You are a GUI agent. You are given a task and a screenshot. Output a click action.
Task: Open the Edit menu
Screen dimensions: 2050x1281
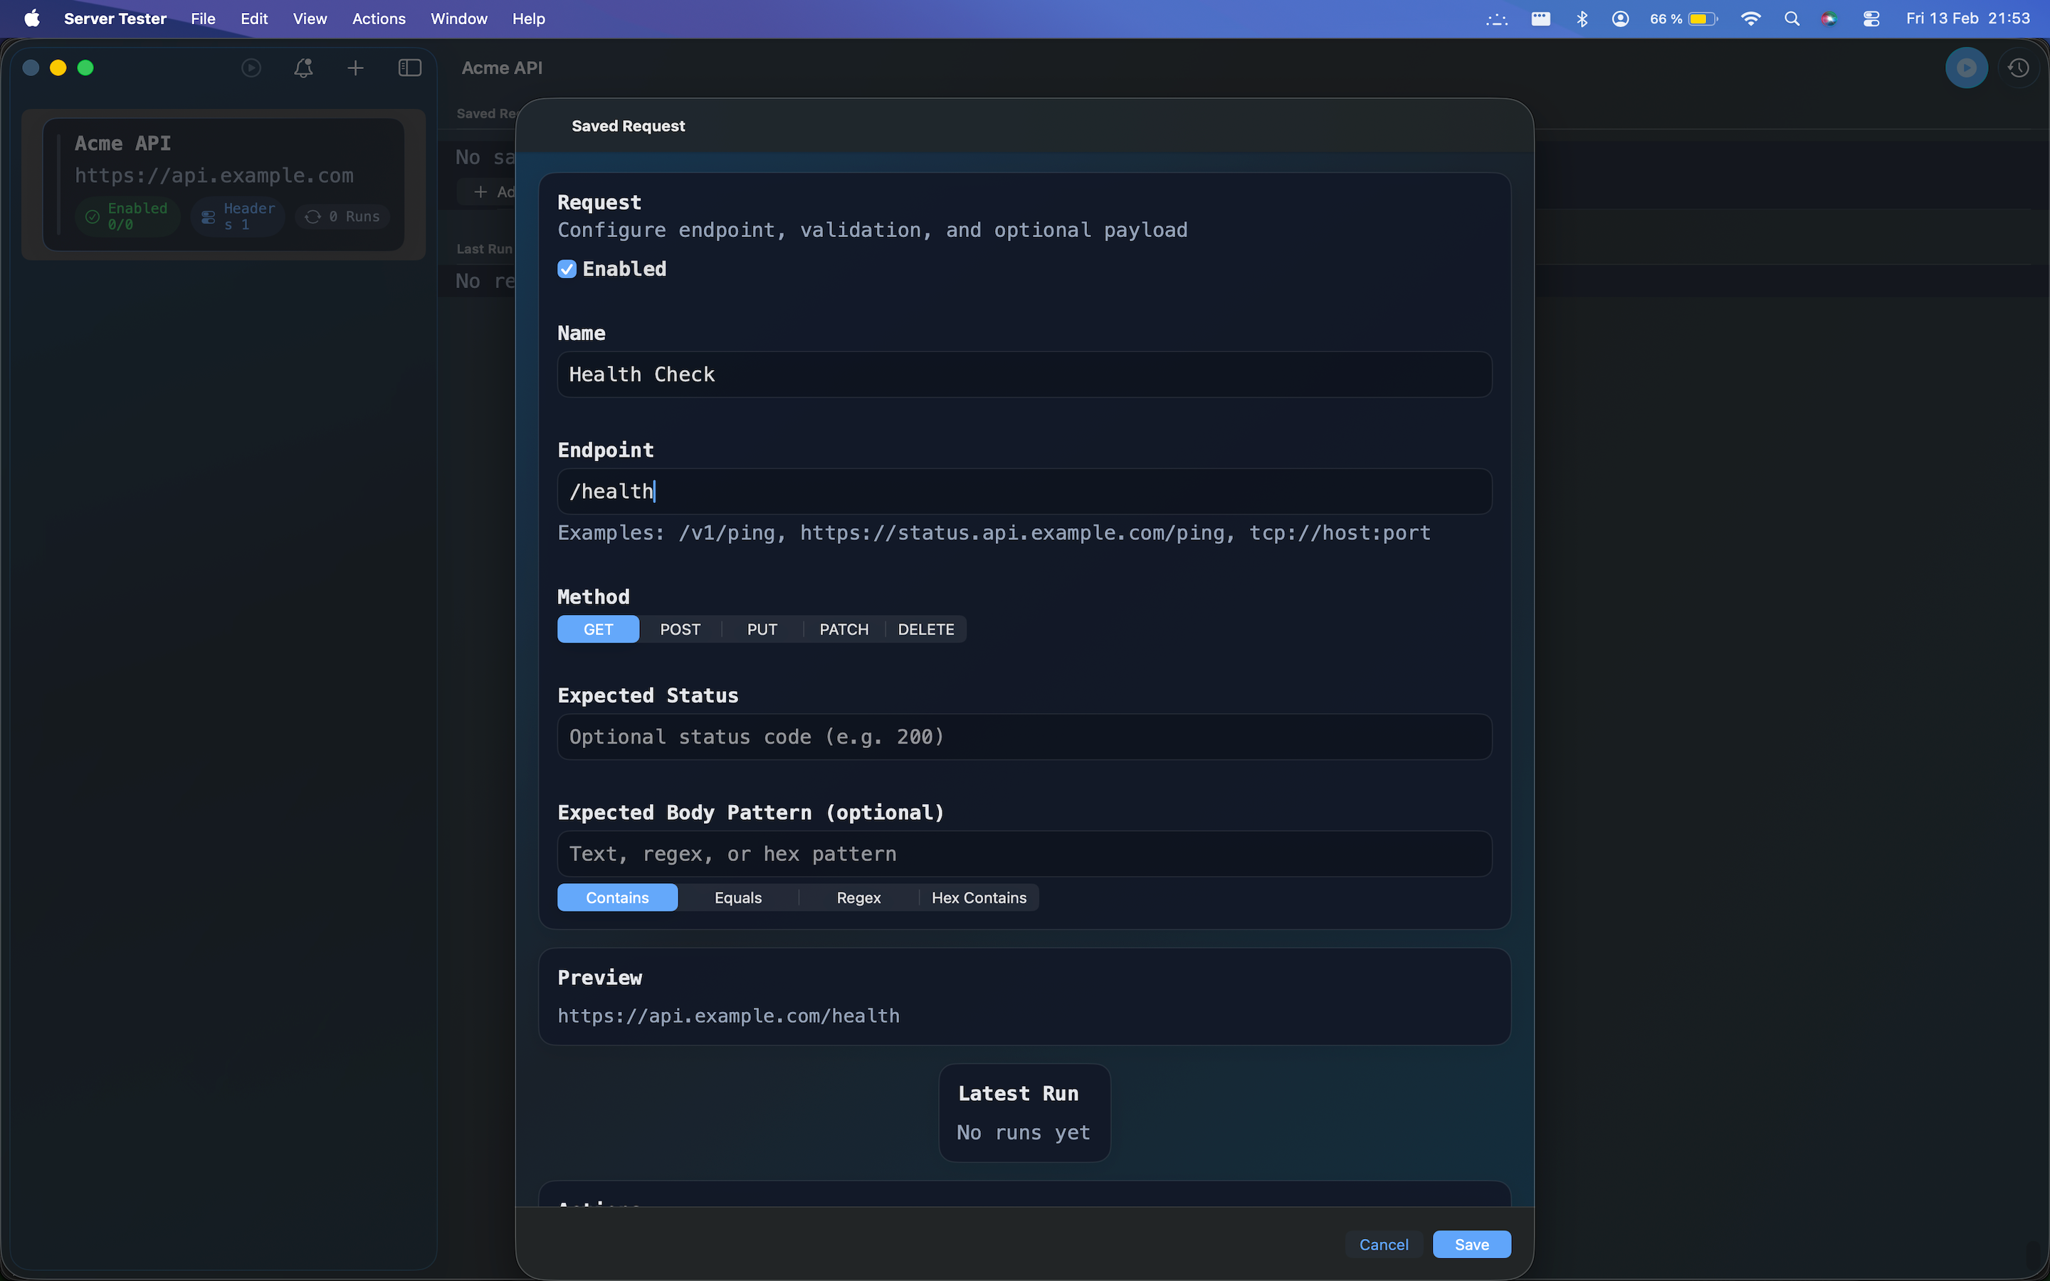[254, 19]
